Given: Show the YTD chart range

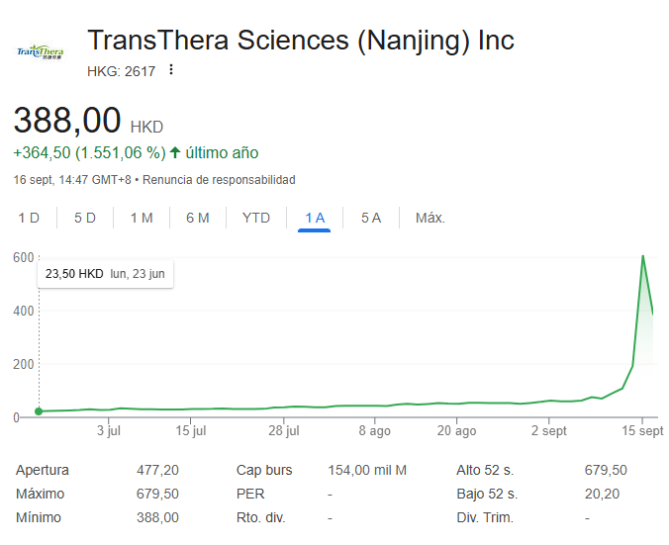Looking at the screenshot, I should 256,218.
